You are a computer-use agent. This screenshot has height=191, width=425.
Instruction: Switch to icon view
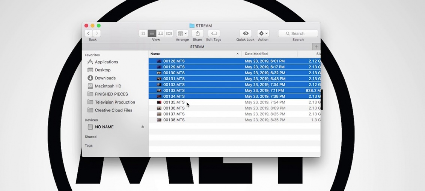(143, 33)
